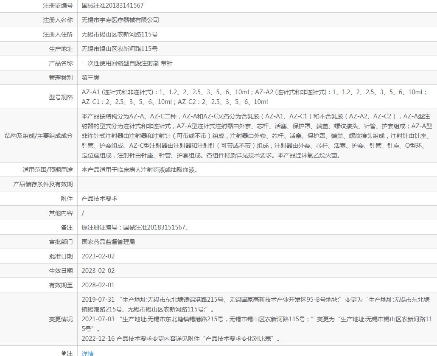Click the 产品储存条件及有效期 row label
Screen dimensions: 437x356
click(43, 184)
